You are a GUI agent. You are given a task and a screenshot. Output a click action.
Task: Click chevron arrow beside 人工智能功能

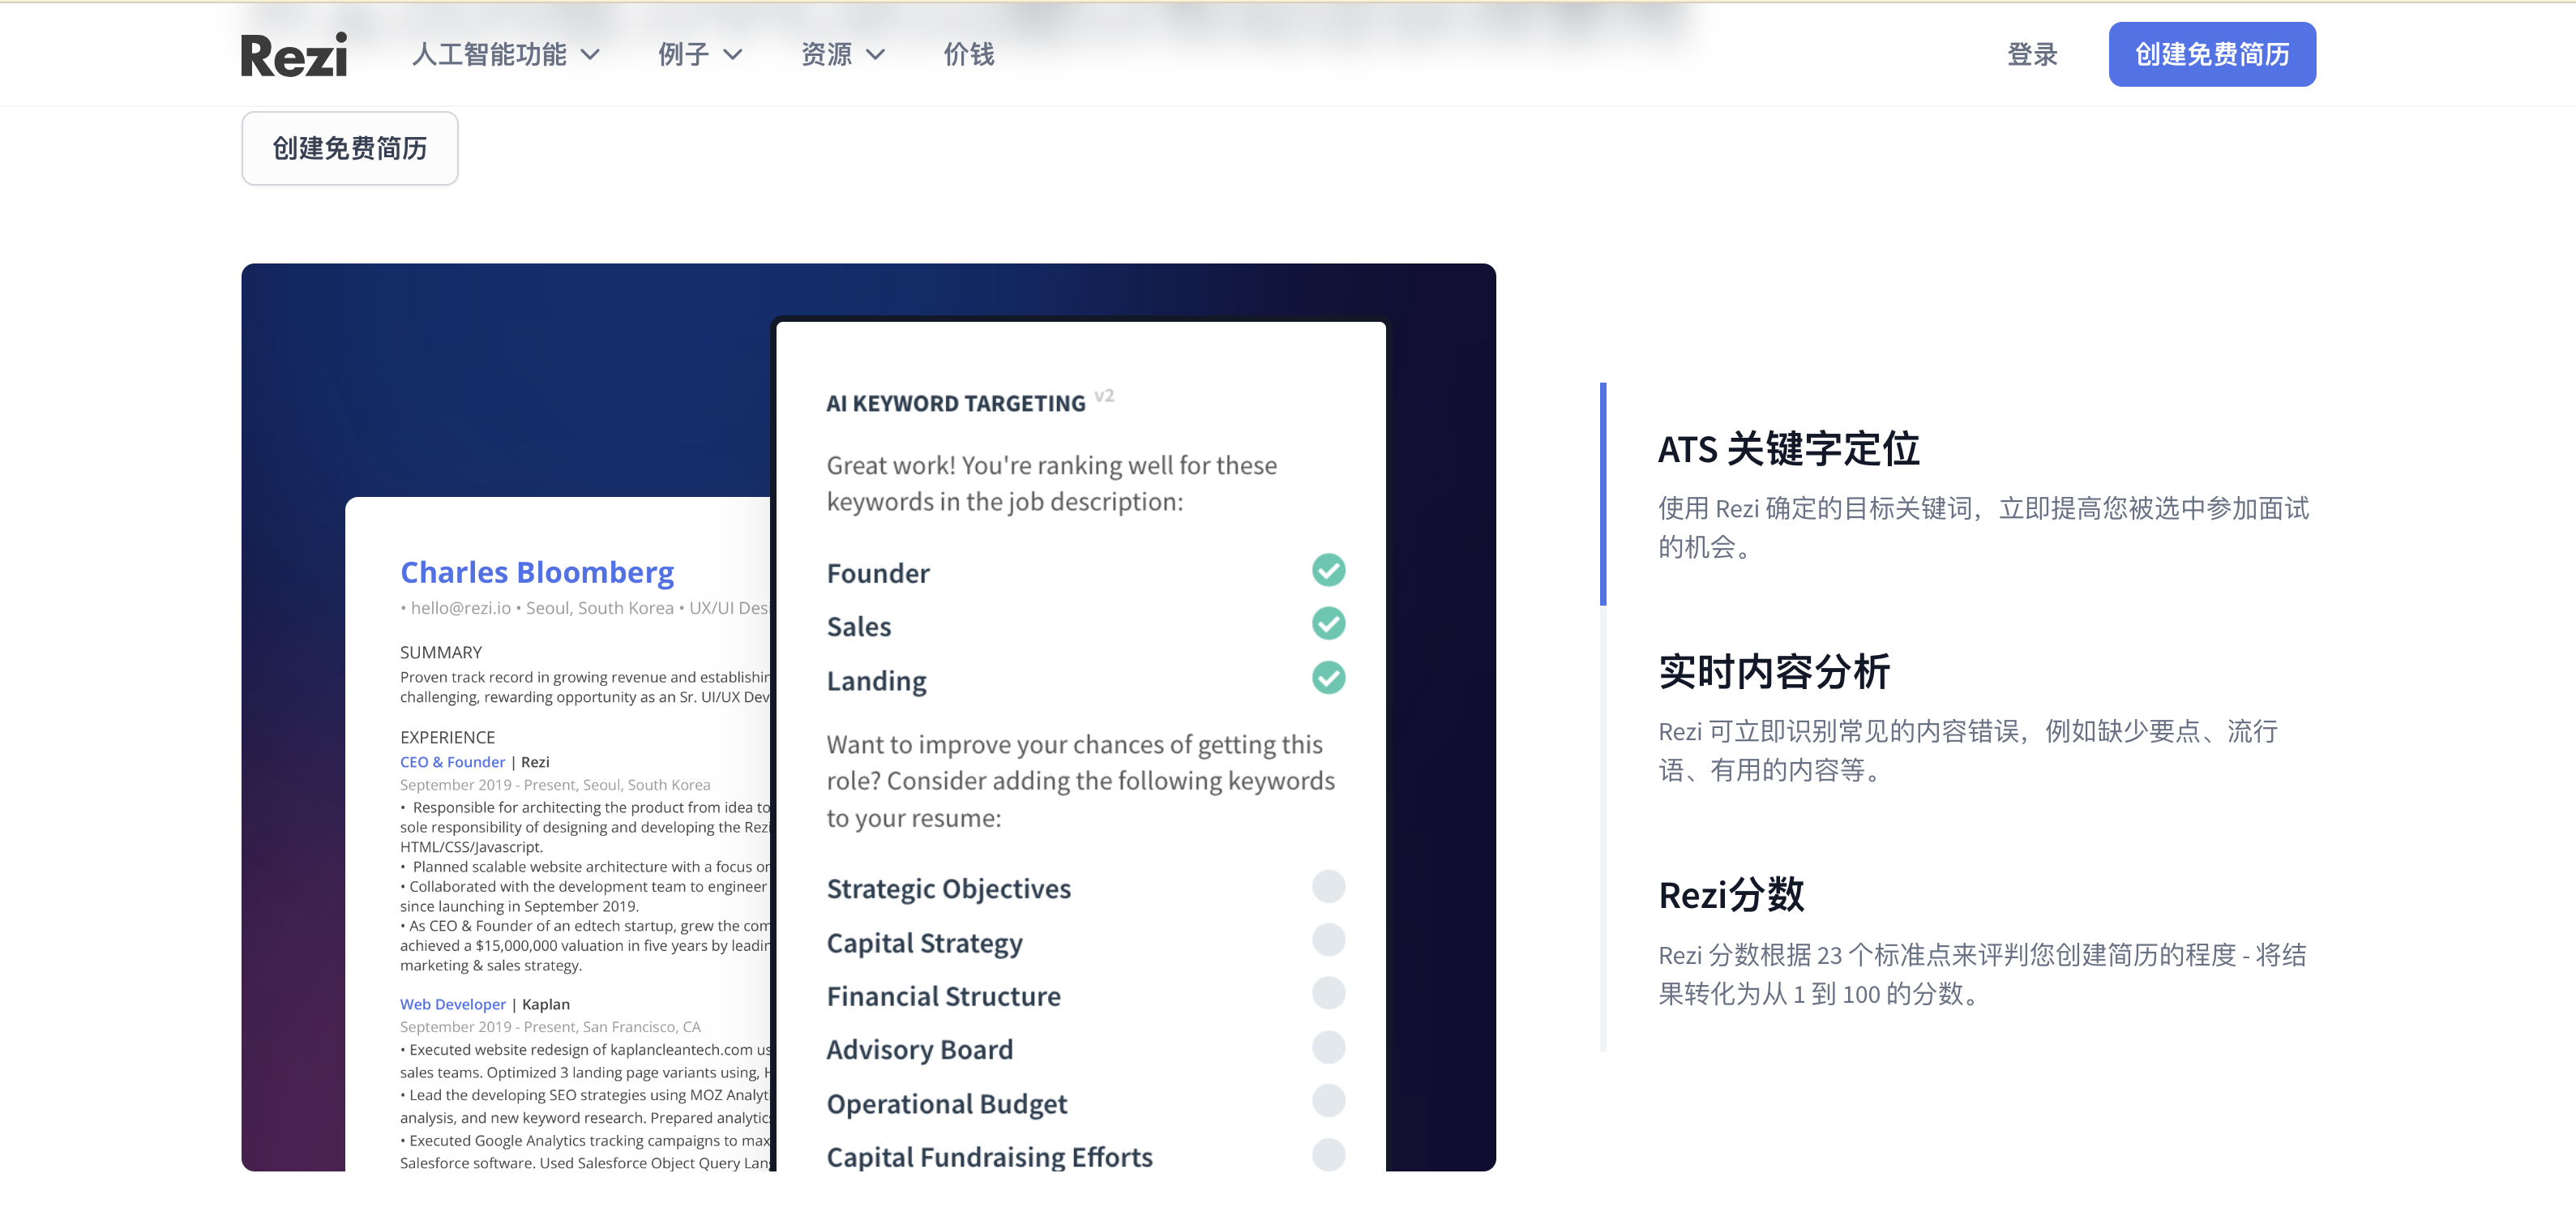coord(591,55)
